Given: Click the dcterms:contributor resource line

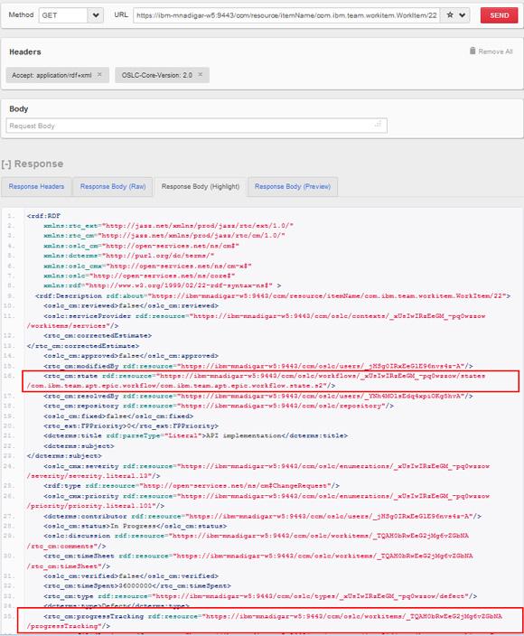Looking at the screenshot, I should pos(262,517).
